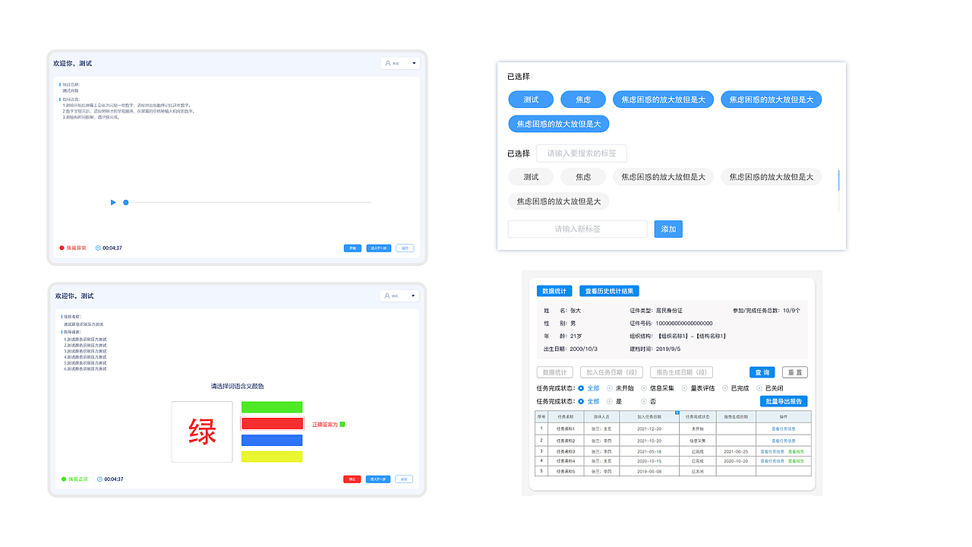This screenshot has height=547, width=972.
Task: Click the tag list vertical scrollbar
Action: coord(839,181)
